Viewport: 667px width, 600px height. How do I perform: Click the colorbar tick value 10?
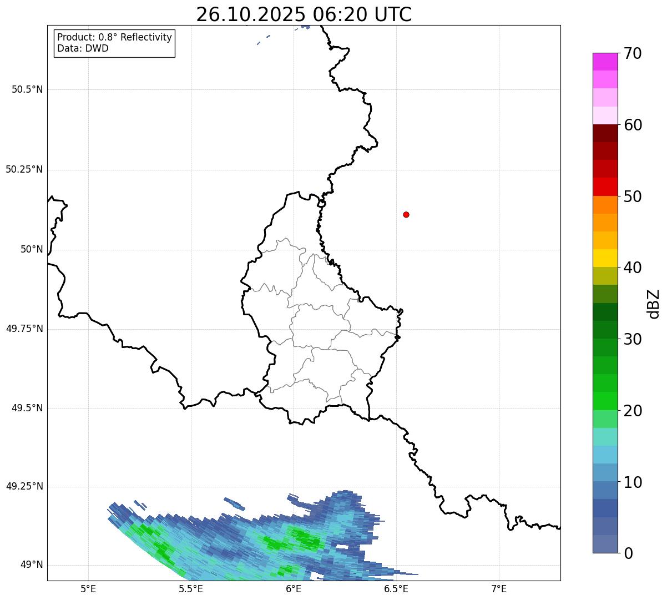633,482
